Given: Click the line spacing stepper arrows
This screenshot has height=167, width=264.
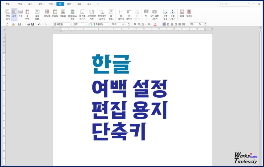Looking at the screenshot, I should (206, 24).
